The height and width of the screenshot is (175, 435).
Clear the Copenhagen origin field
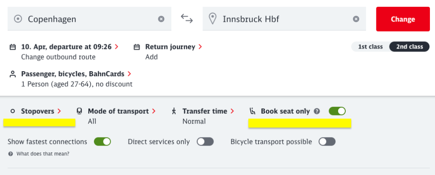pyautogui.click(x=161, y=19)
